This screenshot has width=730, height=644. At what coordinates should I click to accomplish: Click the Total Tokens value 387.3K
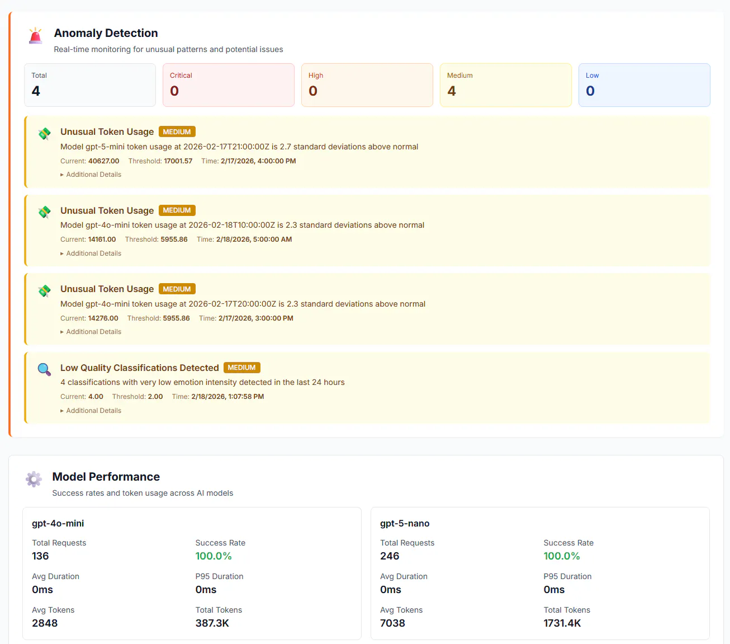pos(212,623)
